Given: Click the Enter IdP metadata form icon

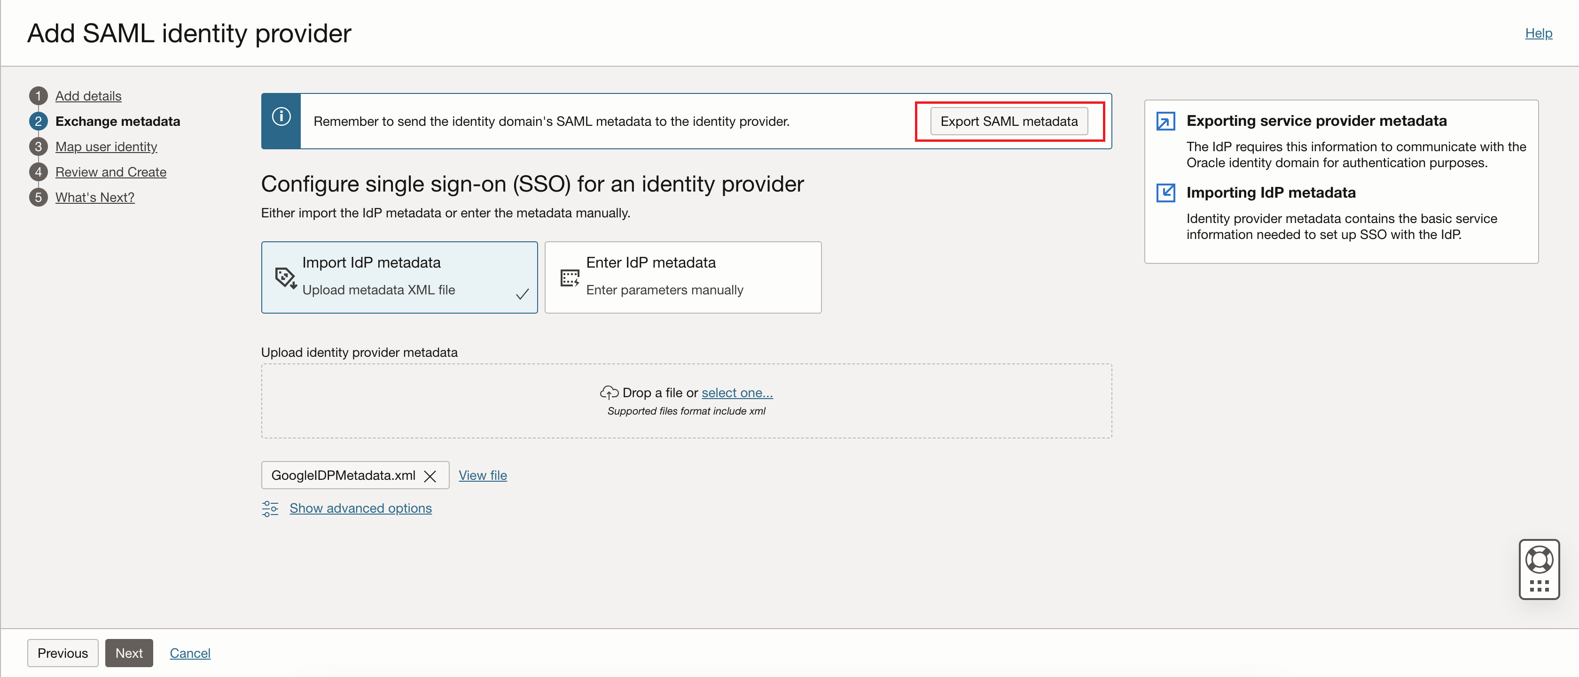Looking at the screenshot, I should 570,277.
